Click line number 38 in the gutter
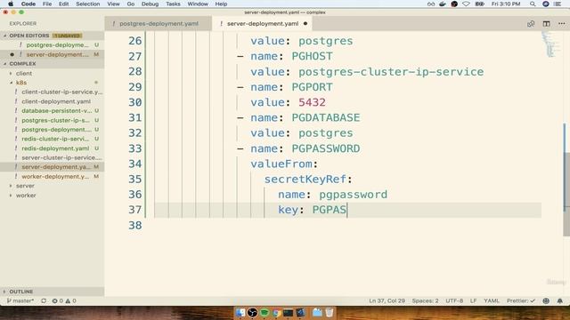This screenshot has height=320, width=570. click(x=134, y=226)
